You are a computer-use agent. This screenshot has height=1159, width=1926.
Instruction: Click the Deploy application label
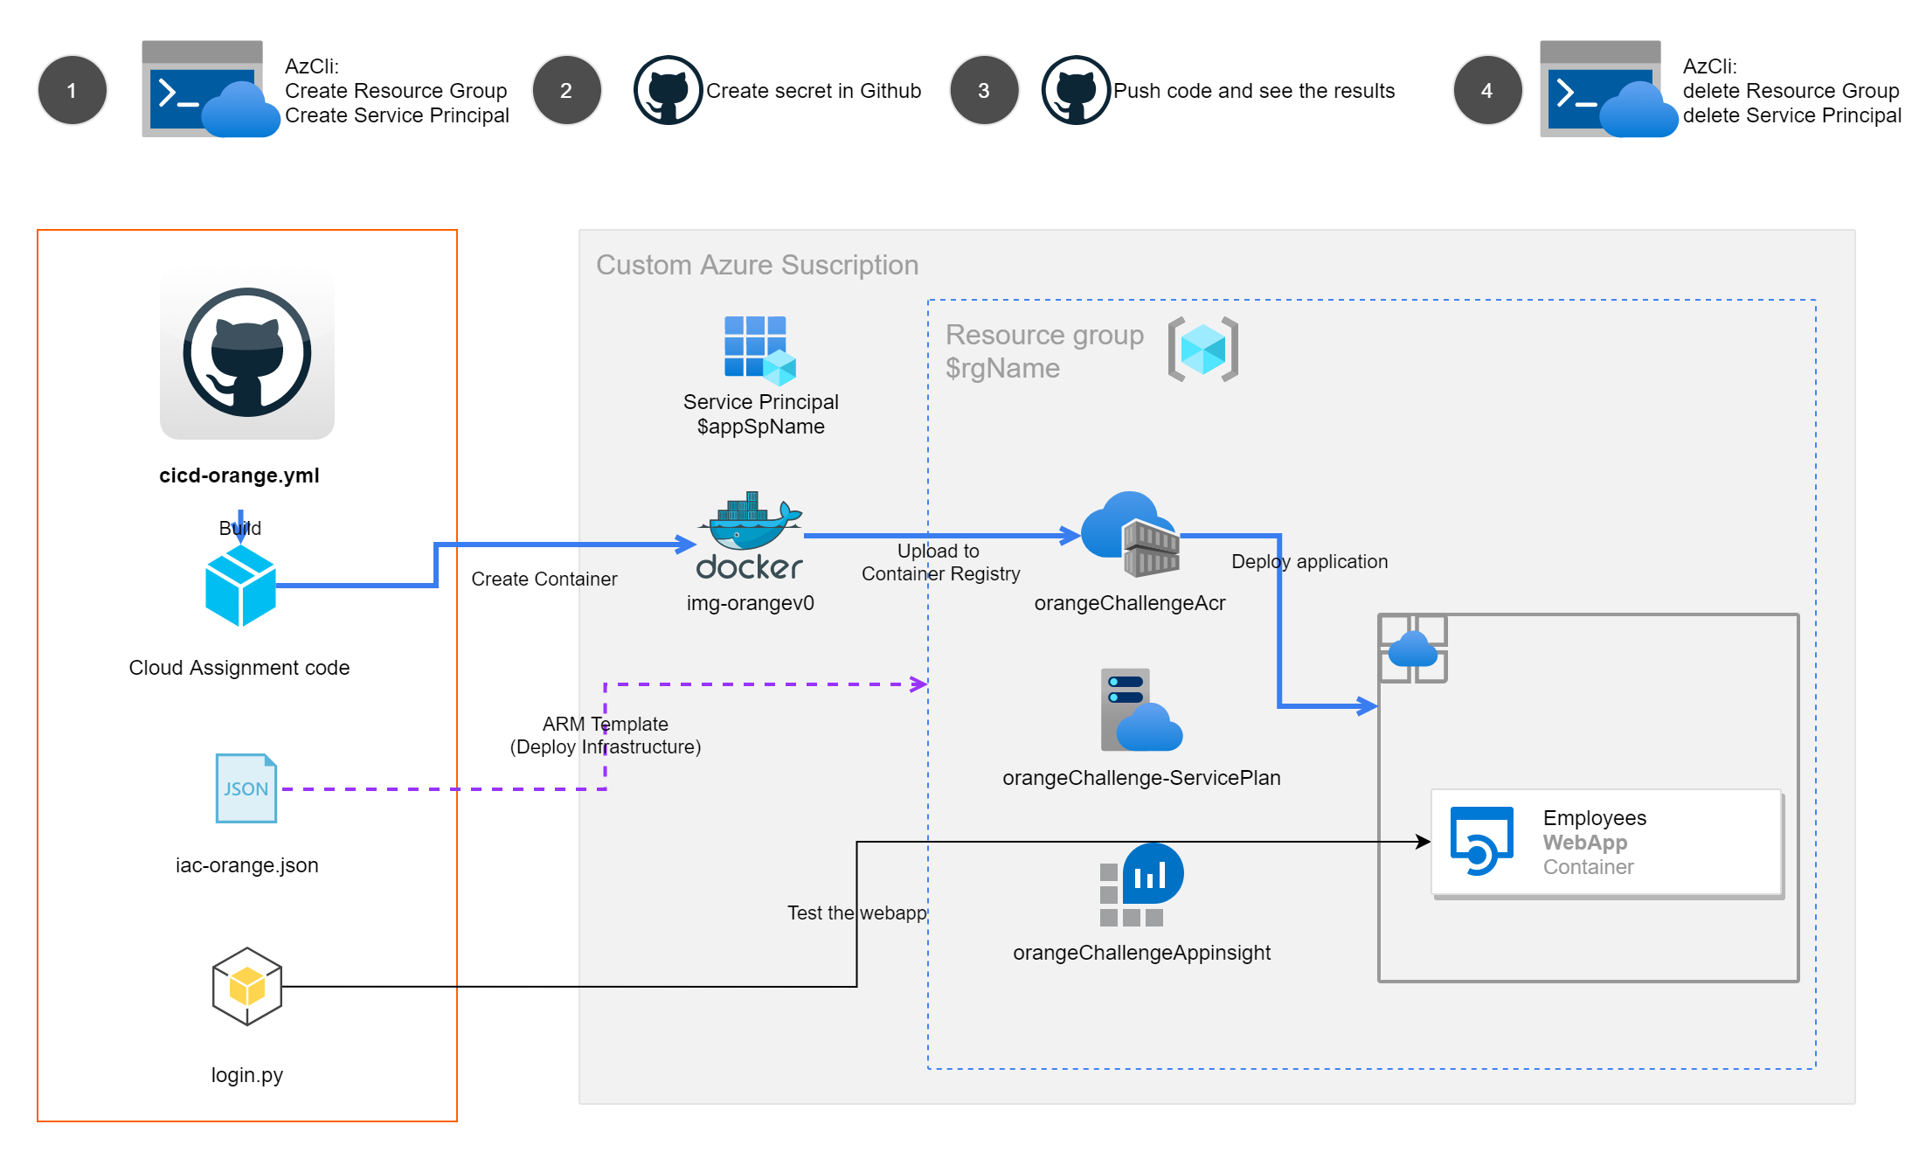click(x=1310, y=561)
